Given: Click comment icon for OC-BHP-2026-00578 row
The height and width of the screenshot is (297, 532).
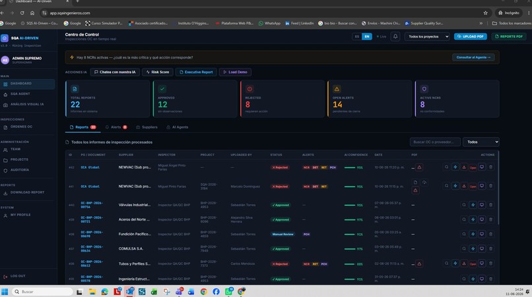Looking at the screenshot, I should pyautogui.click(x=482, y=279).
